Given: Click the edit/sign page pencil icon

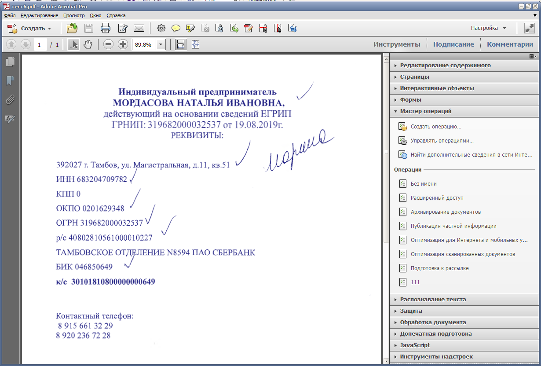Looking at the screenshot, I should [x=123, y=29].
